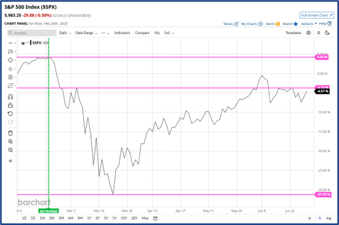Image resolution: width=339 pixels, height=225 pixels.
Task: Open the Indicators menu
Action: 122,33
